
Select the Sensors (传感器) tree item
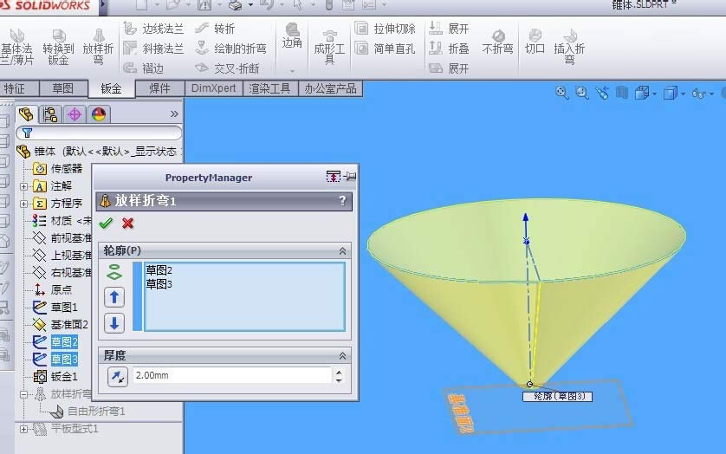pos(57,169)
